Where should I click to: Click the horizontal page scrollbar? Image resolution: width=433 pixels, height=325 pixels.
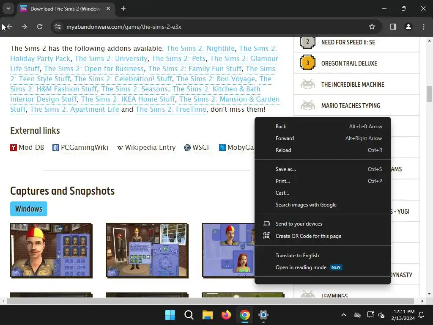pos(211,301)
